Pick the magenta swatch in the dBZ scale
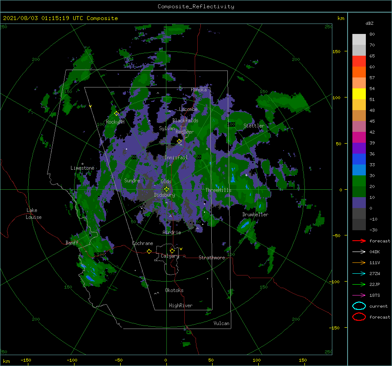This screenshot has width=392, height=366. tap(359, 137)
